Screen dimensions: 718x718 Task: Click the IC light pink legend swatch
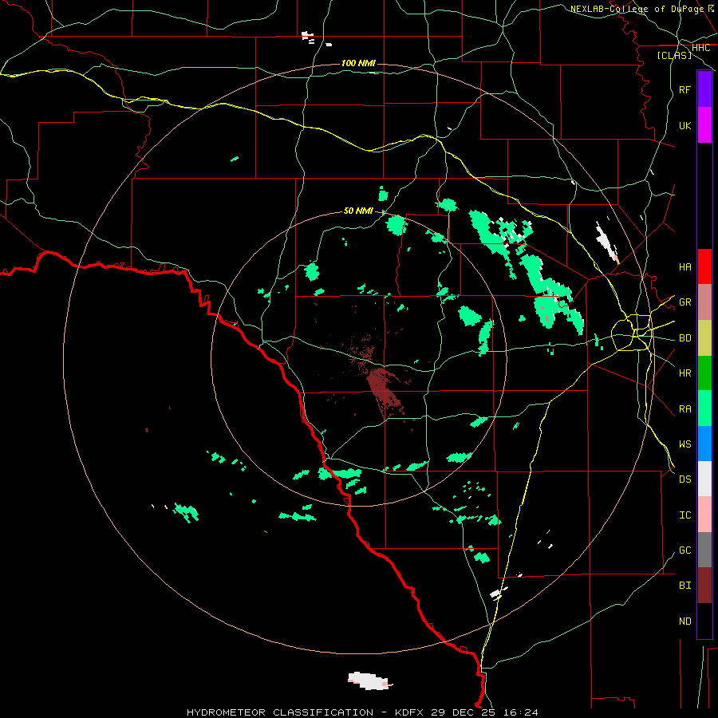pos(704,515)
